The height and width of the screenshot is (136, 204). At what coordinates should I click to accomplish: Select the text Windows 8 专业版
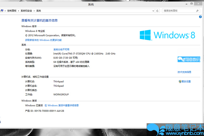(35, 31)
